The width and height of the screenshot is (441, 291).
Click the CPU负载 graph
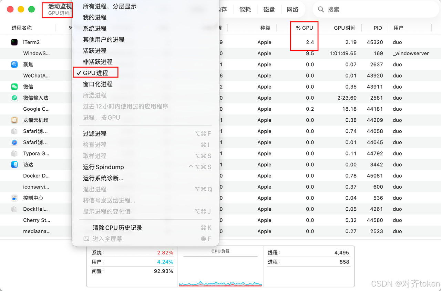pos(220,271)
